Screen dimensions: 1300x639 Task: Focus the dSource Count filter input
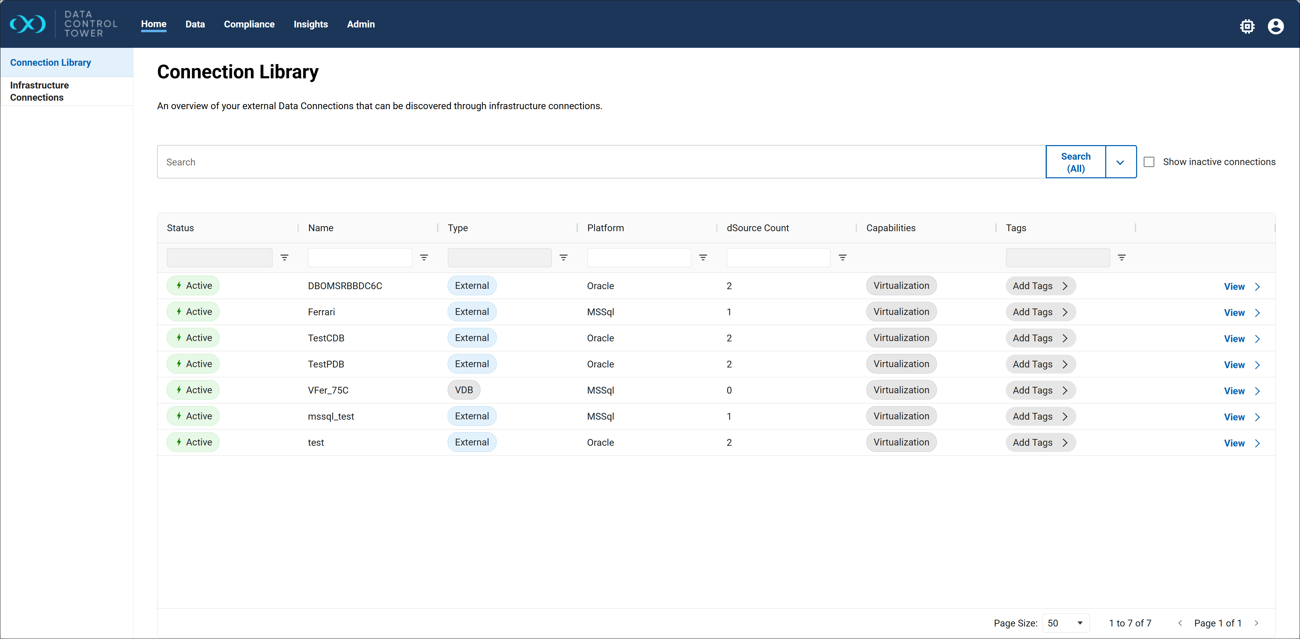[778, 257]
